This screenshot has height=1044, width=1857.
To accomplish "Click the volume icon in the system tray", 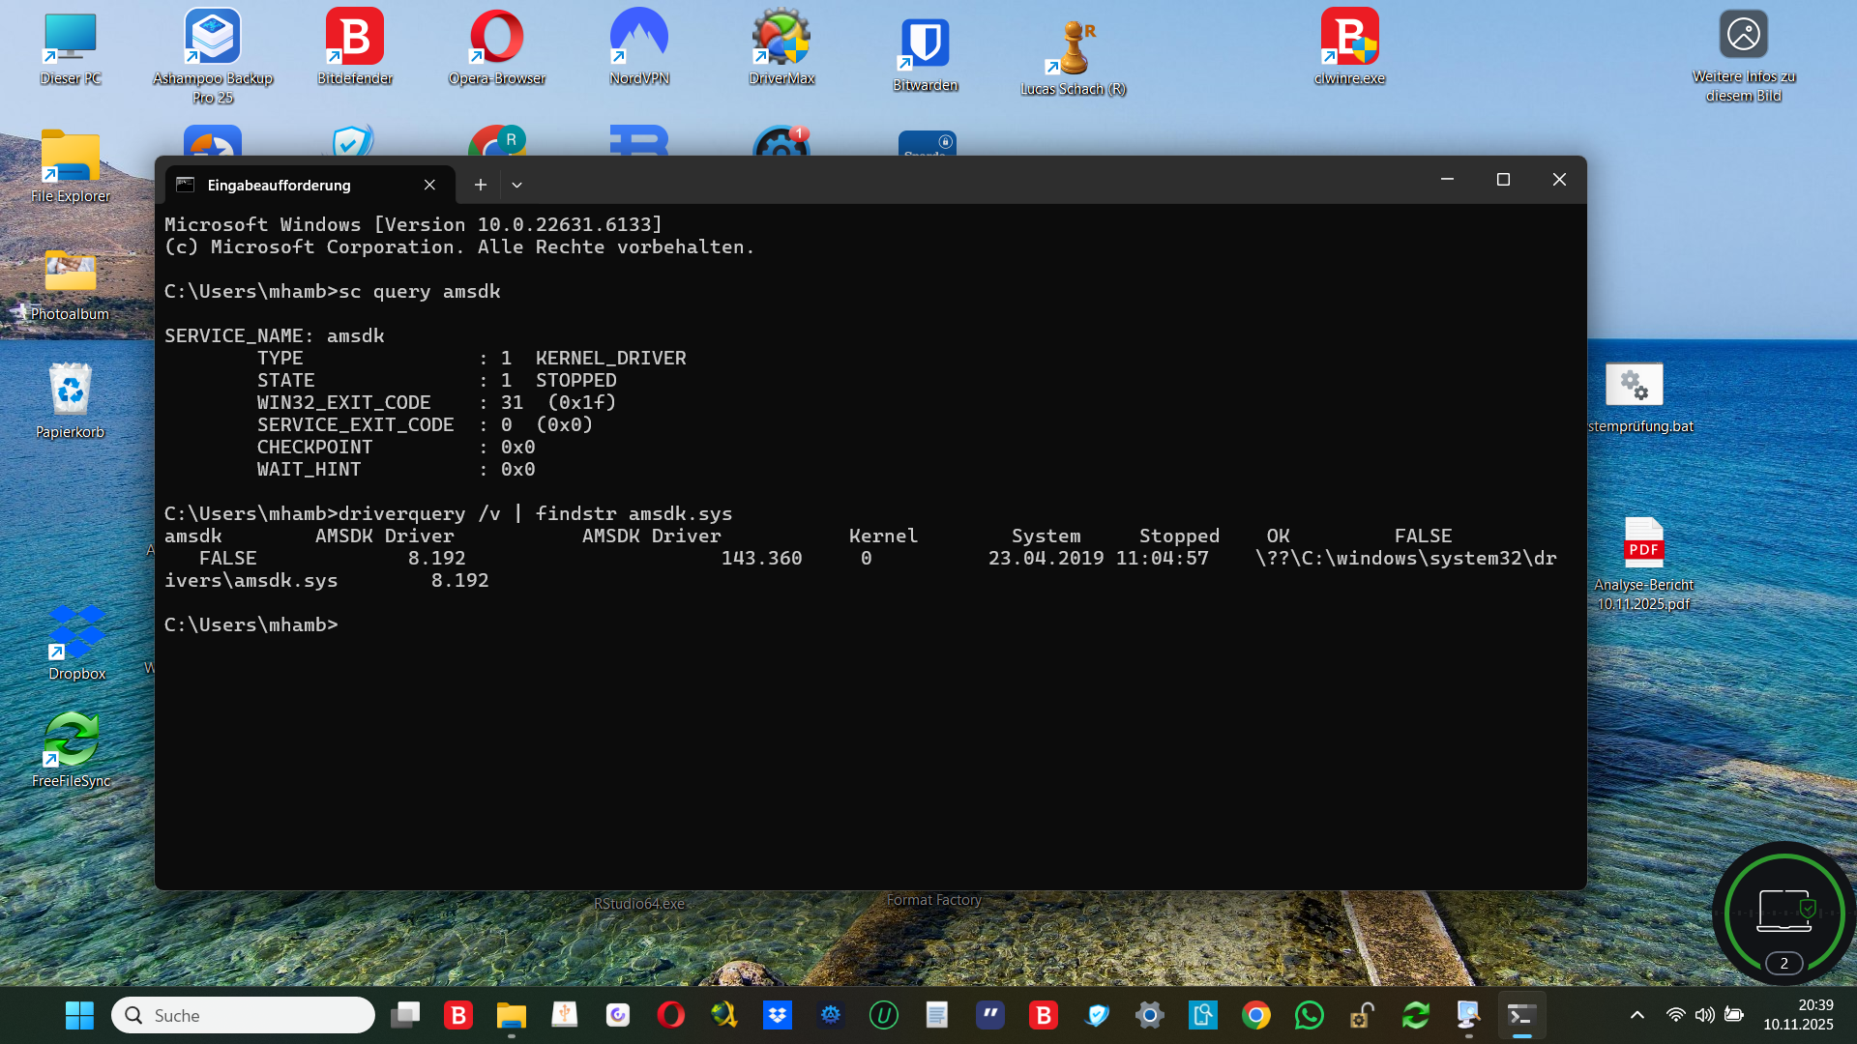I will pyautogui.click(x=1704, y=1015).
